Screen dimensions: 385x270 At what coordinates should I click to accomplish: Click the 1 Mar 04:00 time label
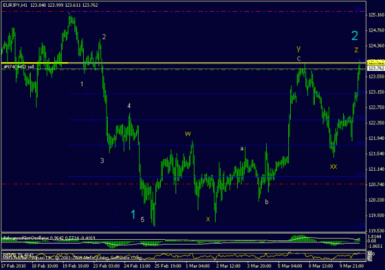(x=198, y=266)
